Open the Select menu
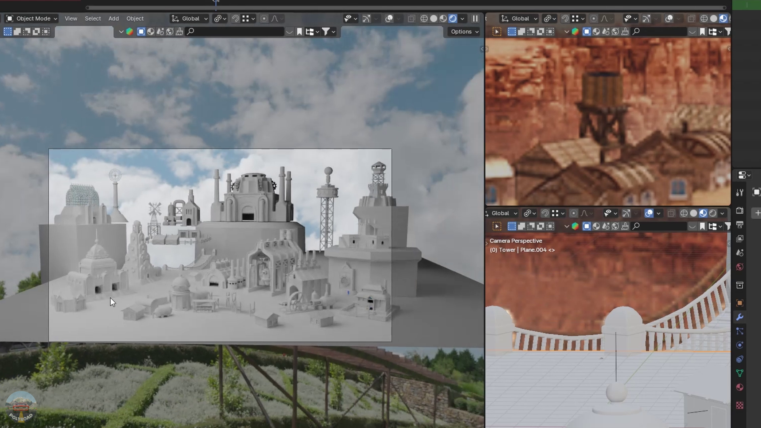Viewport: 761px width, 428px height. [93, 19]
